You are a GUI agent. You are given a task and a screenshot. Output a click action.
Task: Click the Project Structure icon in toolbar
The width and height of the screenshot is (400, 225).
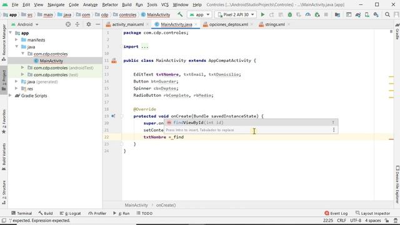337,14
